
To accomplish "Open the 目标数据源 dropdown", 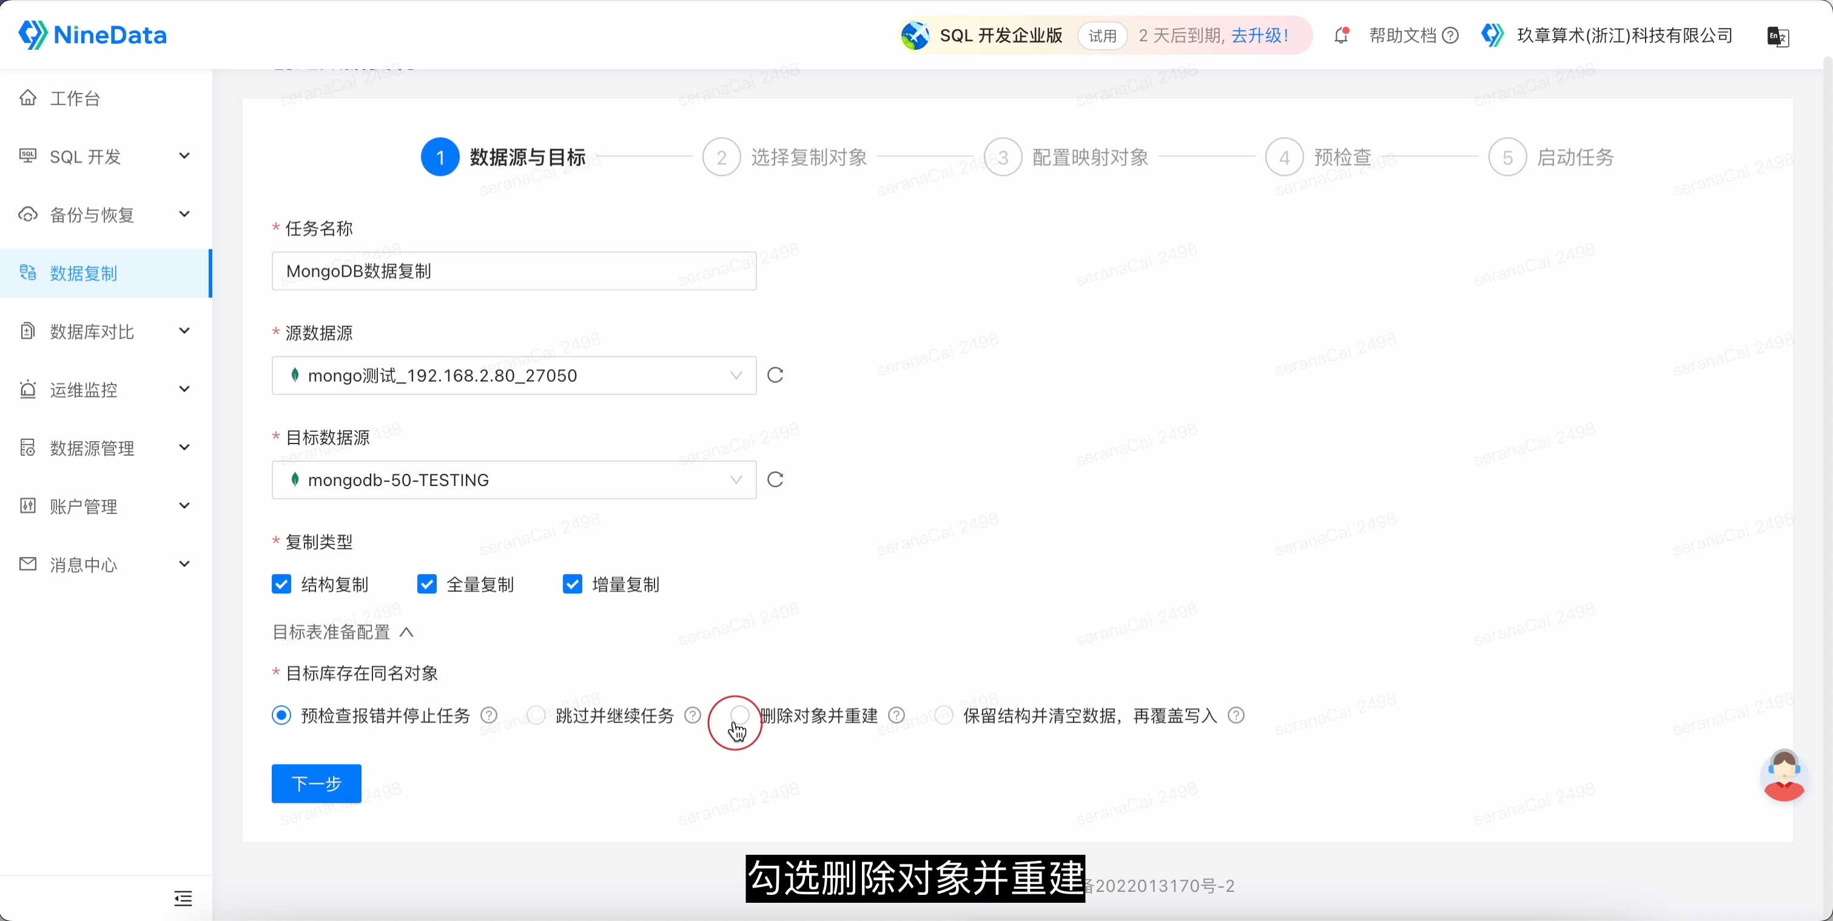I will 513,480.
